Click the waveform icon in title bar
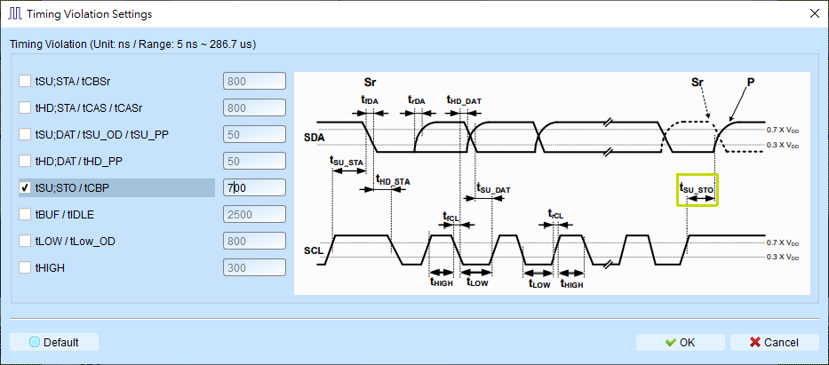829x365 pixels. pyautogui.click(x=15, y=14)
